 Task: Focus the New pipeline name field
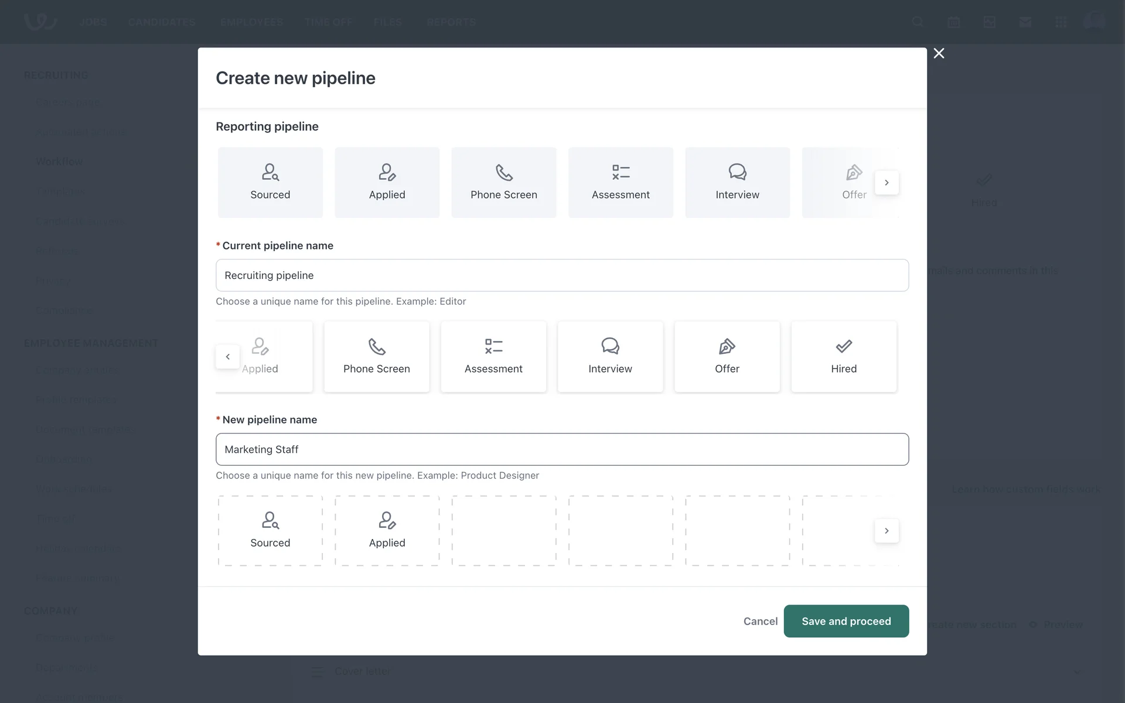562,449
